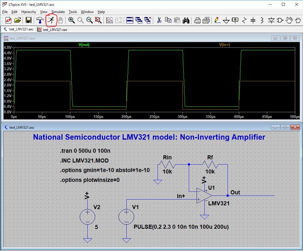Click the V(out) trace label
The image size is (303, 251).
84,45
